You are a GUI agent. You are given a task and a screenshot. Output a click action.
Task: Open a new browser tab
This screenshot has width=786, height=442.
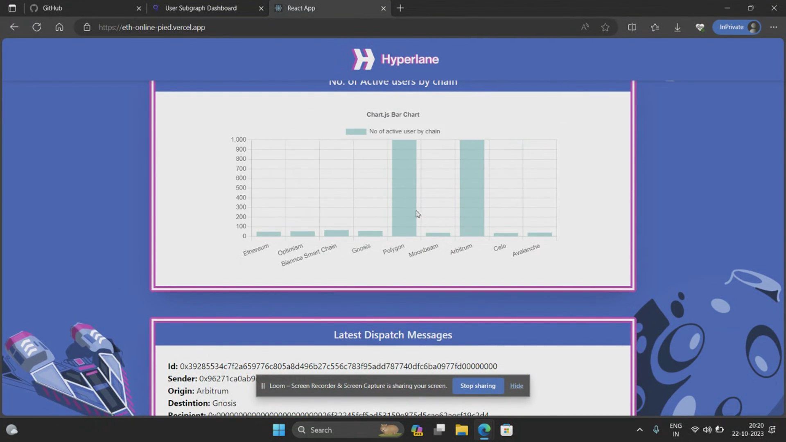pos(400,8)
